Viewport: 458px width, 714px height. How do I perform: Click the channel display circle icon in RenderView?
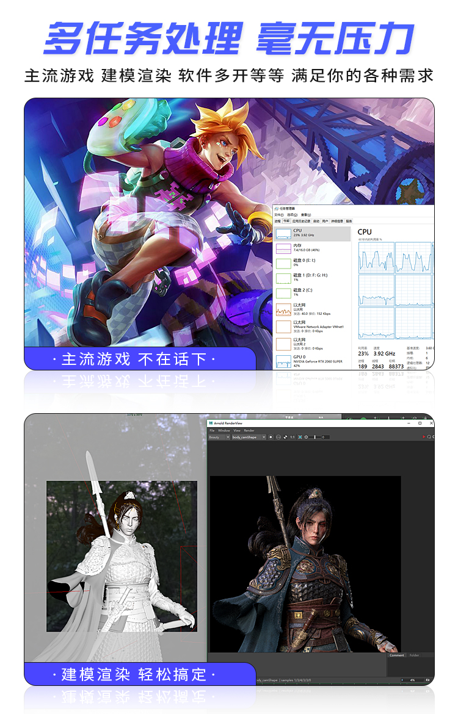[278, 437]
